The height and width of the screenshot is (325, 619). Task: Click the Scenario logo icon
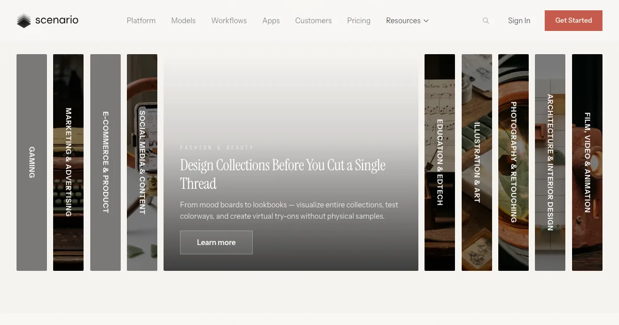[x=24, y=21]
